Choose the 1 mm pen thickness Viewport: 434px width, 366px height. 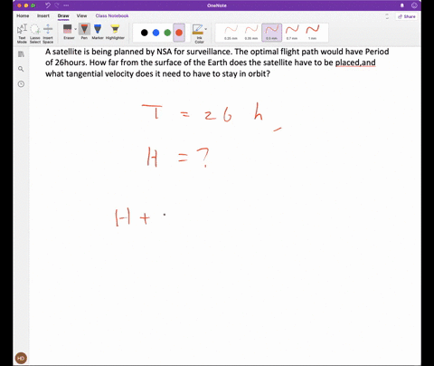point(312,33)
